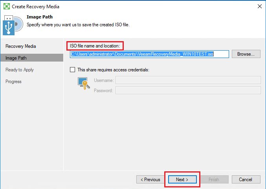
Task: Enable the share requires access credentials checkbox
Action: coord(72,70)
